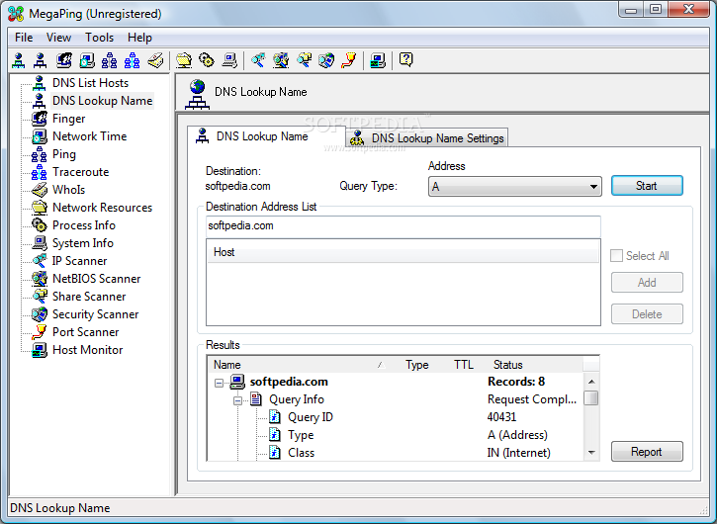Viewport: 717px width, 524px height.
Task: Open the File menu
Action: point(24,38)
